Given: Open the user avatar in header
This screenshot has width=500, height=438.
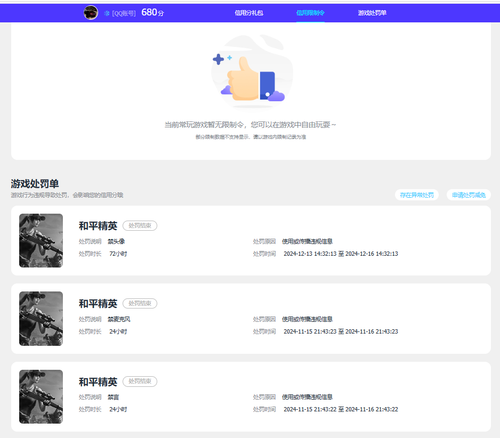Looking at the screenshot, I should tap(91, 13).
